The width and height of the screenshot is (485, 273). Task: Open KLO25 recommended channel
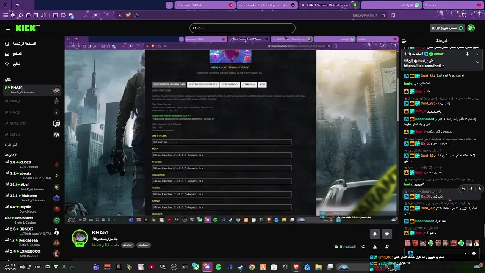pos(32,164)
